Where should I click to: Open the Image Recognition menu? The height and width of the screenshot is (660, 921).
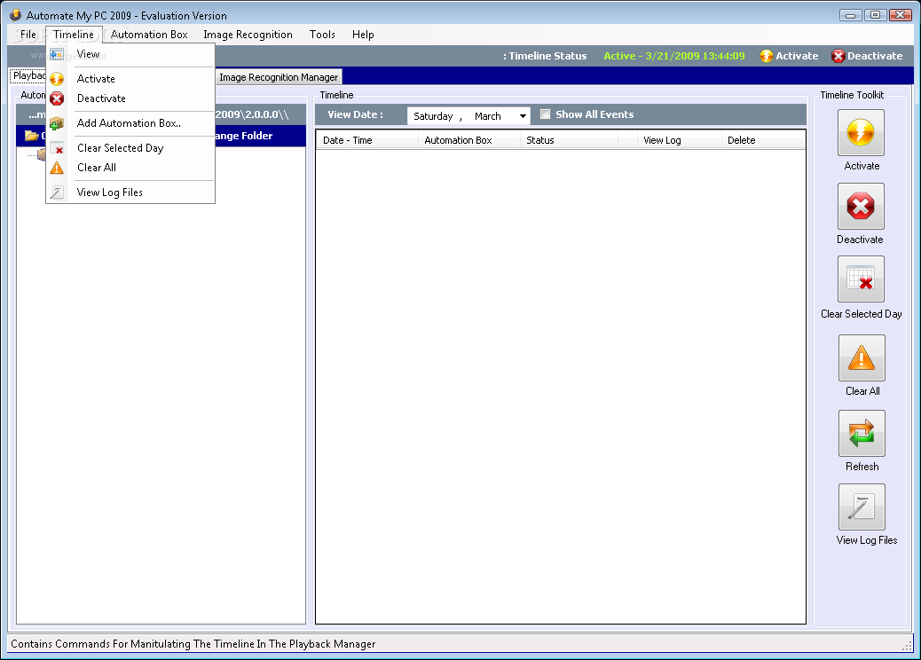248,35
